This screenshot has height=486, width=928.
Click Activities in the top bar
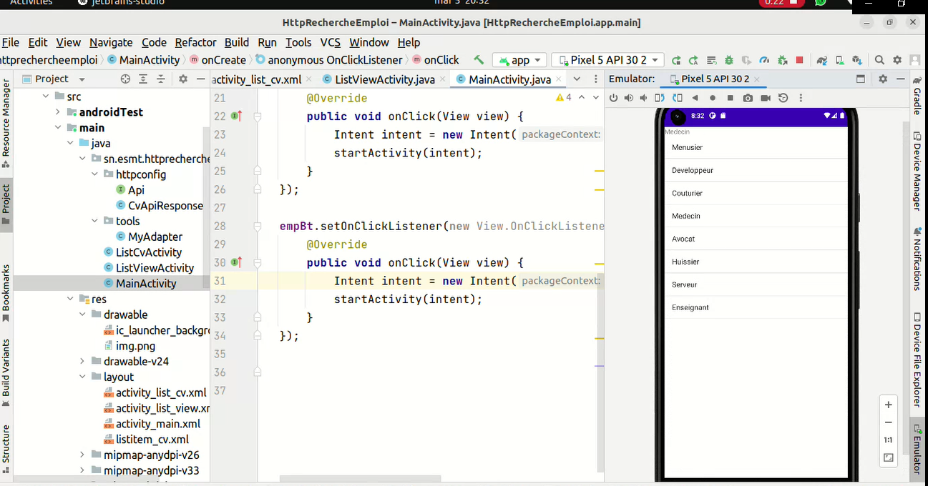click(x=31, y=3)
